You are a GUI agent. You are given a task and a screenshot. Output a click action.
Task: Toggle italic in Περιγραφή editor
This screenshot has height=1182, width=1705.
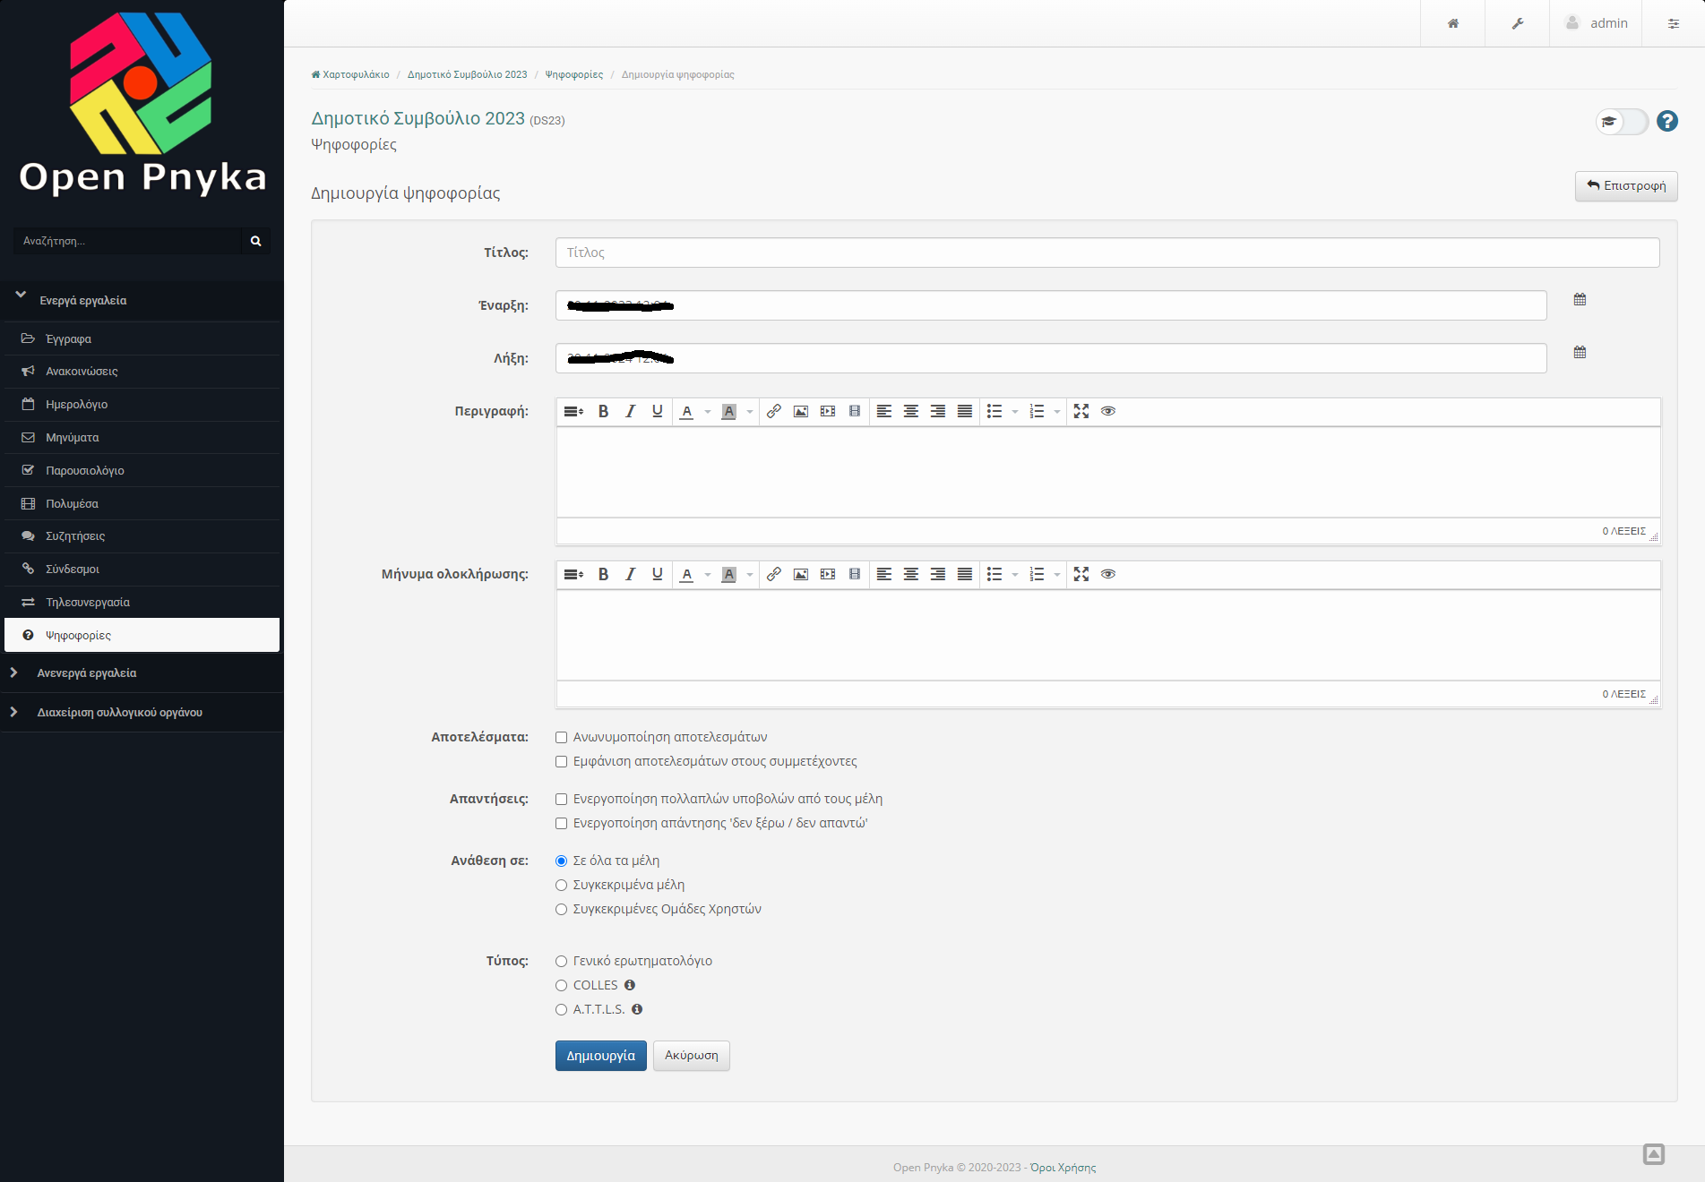point(631,411)
